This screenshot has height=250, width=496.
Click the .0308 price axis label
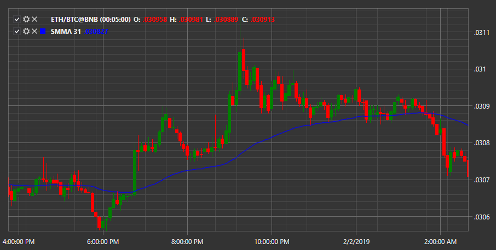click(481, 143)
